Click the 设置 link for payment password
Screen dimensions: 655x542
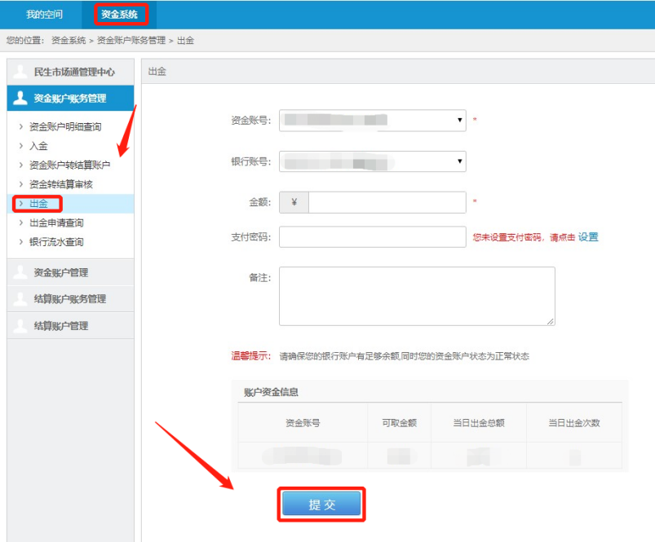tap(588, 237)
